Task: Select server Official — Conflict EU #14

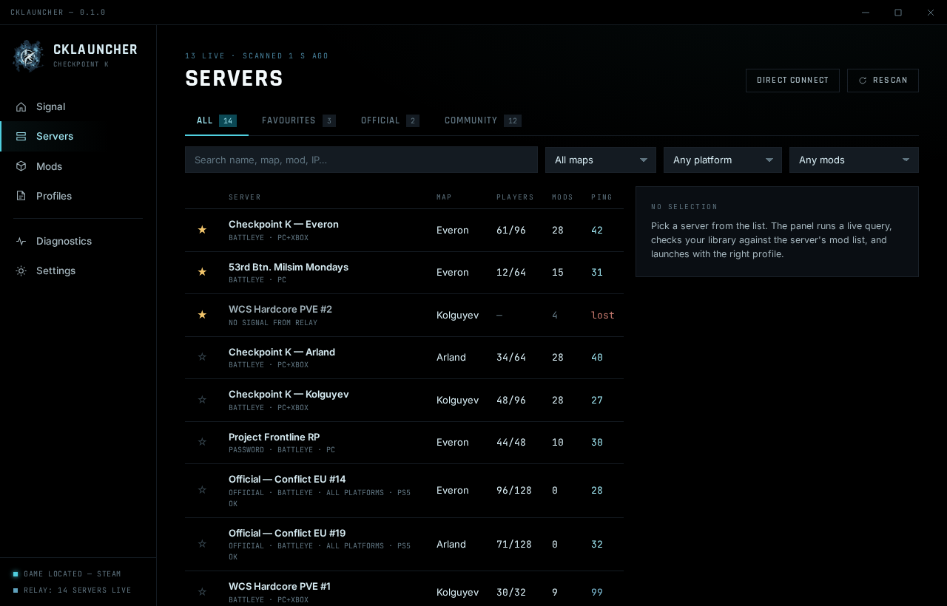Action: (404, 491)
